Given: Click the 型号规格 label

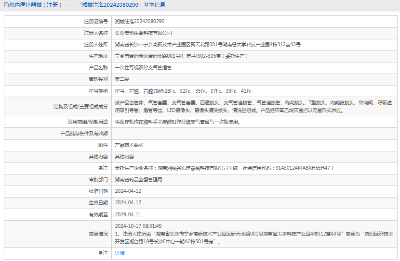Looking at the screenshot, I should [x=98, y=91].
